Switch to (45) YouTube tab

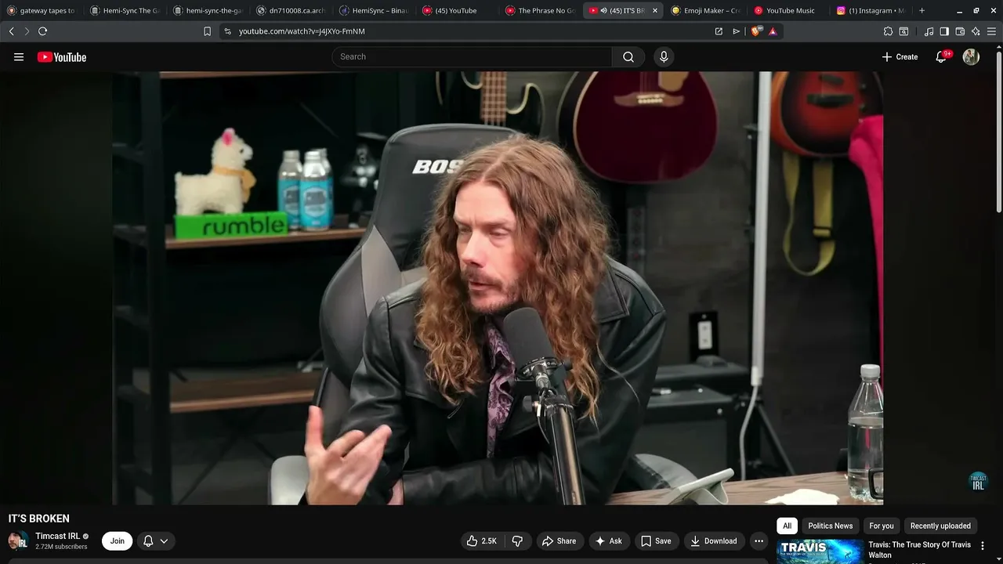click(x=458, y=11)
